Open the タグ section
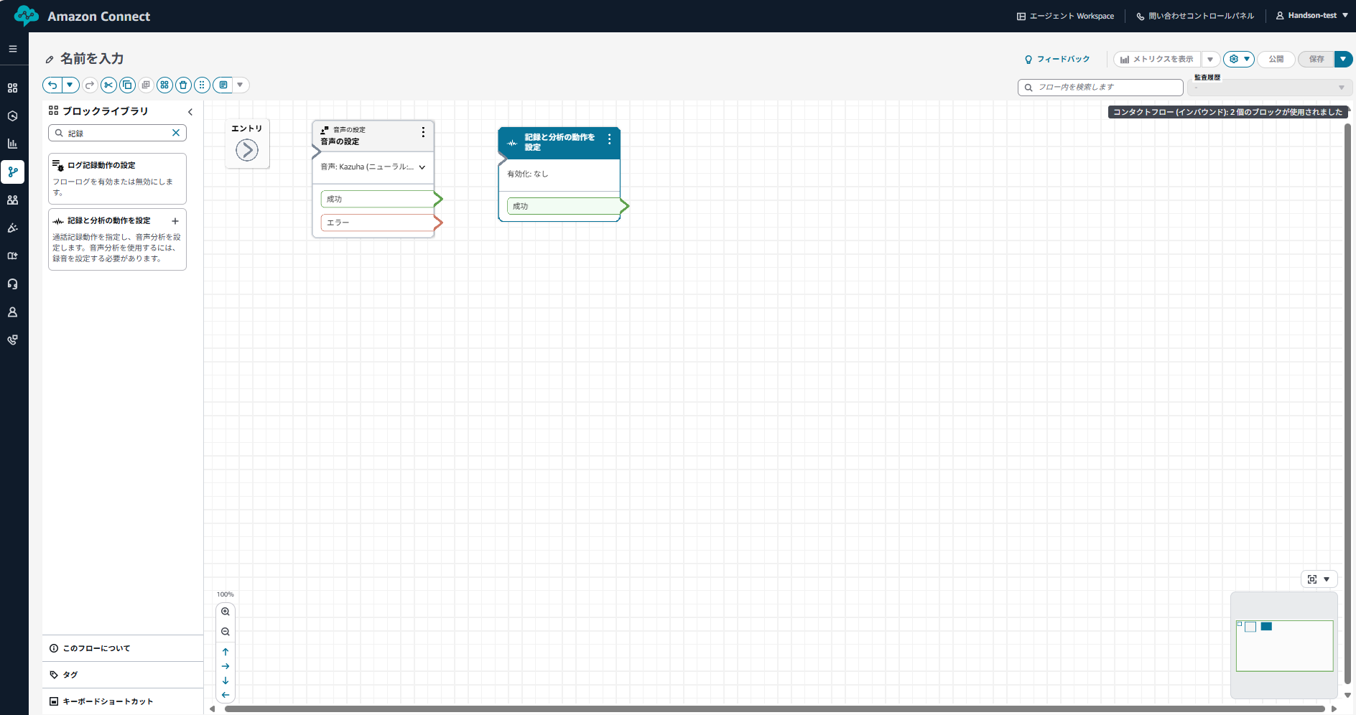Viewport: 1356px width, 715px height. point(123,675)
